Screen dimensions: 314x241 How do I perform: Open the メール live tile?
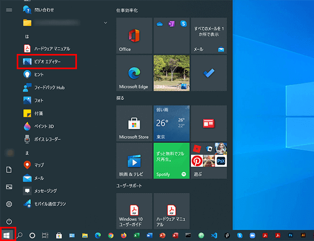209,36
